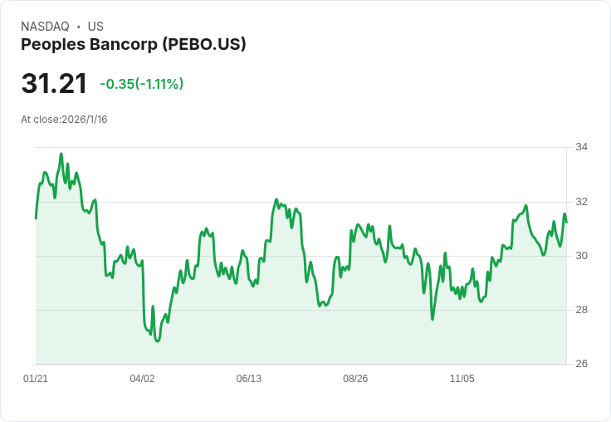Click the -0.35(-1.11%) price change
611x422 pixels.
(142, 84)
